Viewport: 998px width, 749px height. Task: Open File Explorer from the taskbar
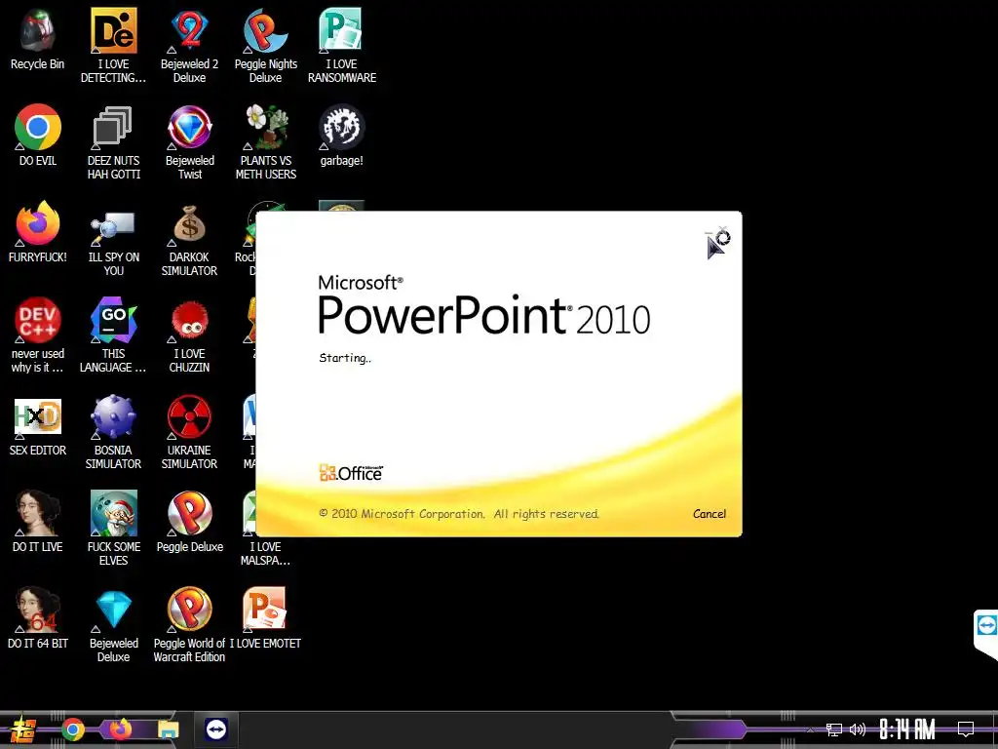click(x=169, y=729)
